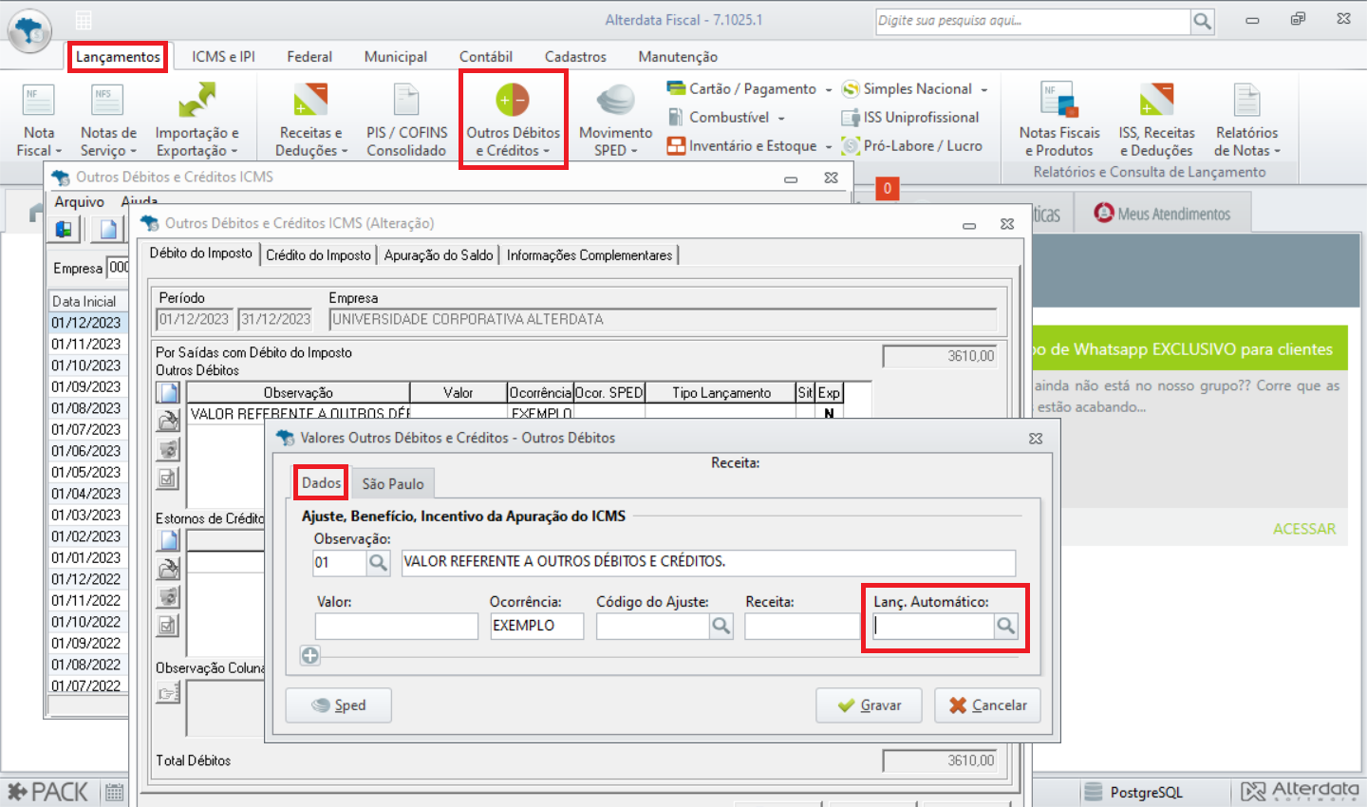This screenshot has width=1367, height=807.
Task: Open the Arquivo menu in ICMS window
Action: tap(79, 202)
